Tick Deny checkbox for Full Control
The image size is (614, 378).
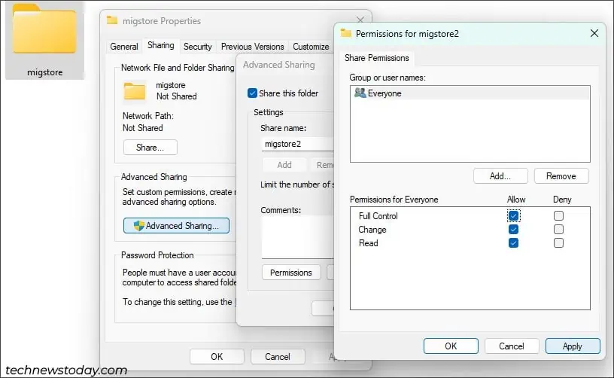pos(558,216)
